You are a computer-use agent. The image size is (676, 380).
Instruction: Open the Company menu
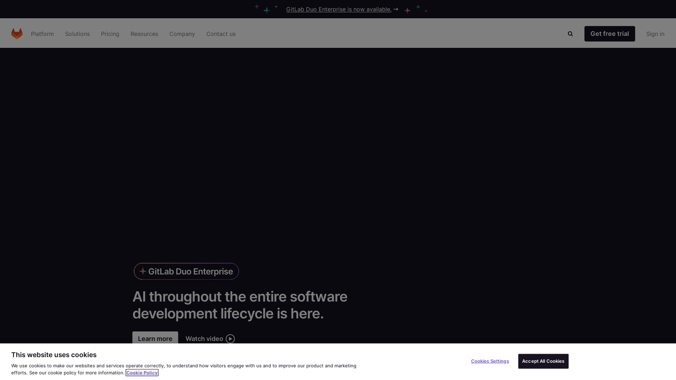coord(182,34)
